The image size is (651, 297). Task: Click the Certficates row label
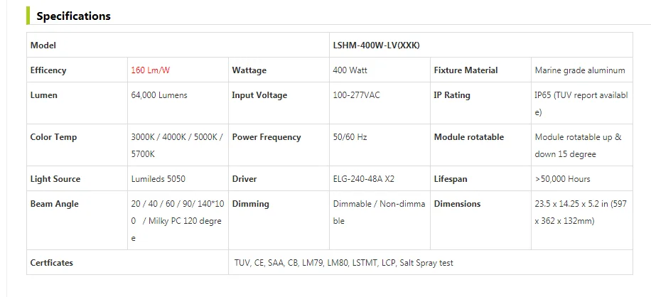tap(52, 263)
